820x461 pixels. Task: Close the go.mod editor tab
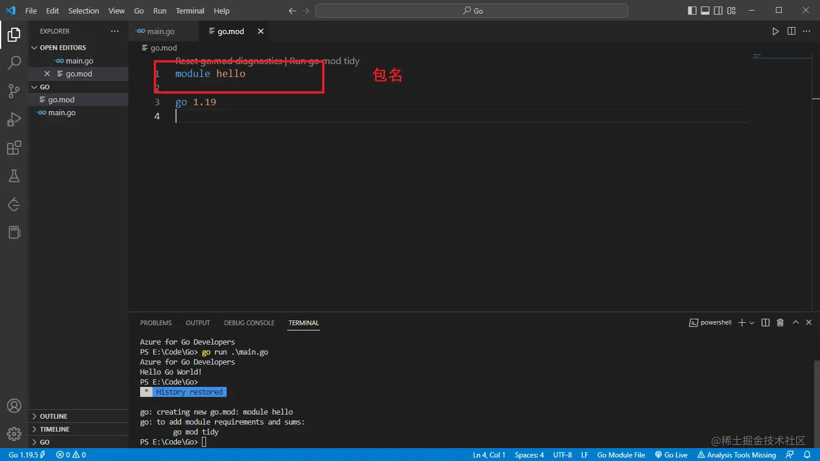point(261,31)
